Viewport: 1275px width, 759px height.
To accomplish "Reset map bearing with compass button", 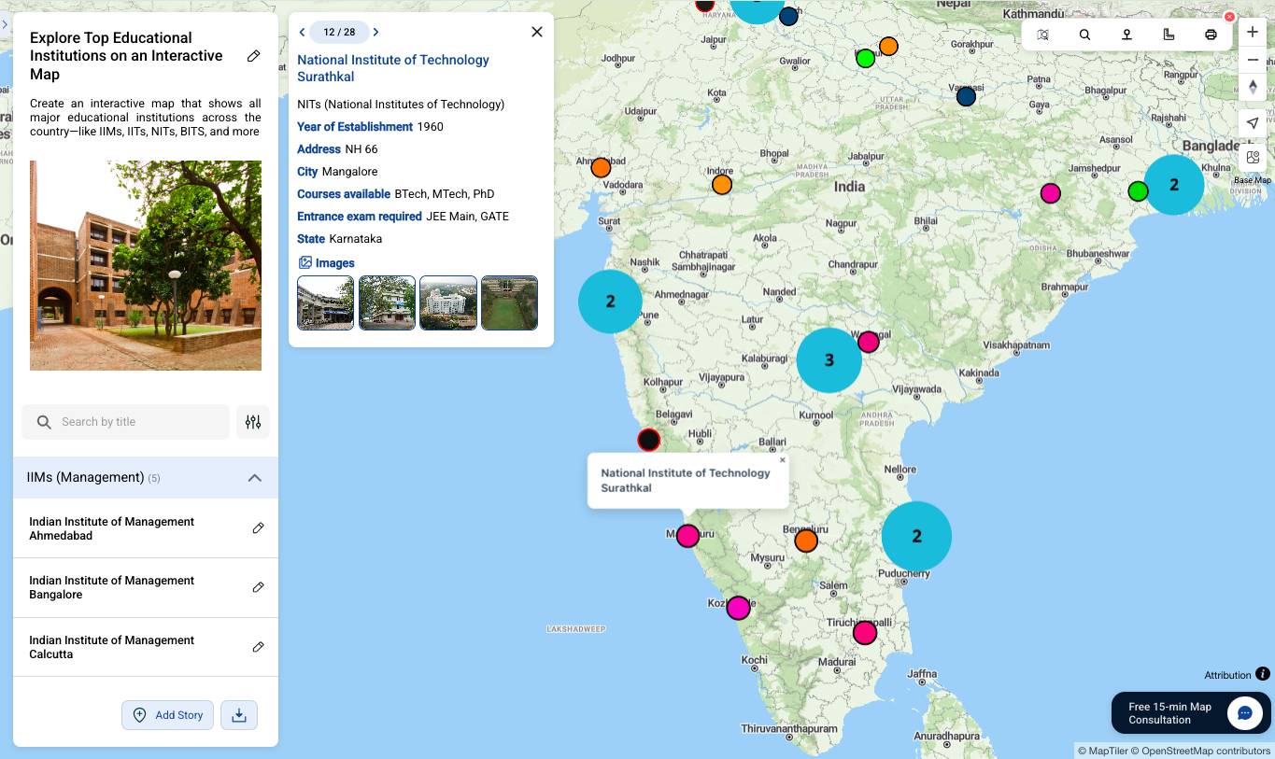I will pos(1253,87).
